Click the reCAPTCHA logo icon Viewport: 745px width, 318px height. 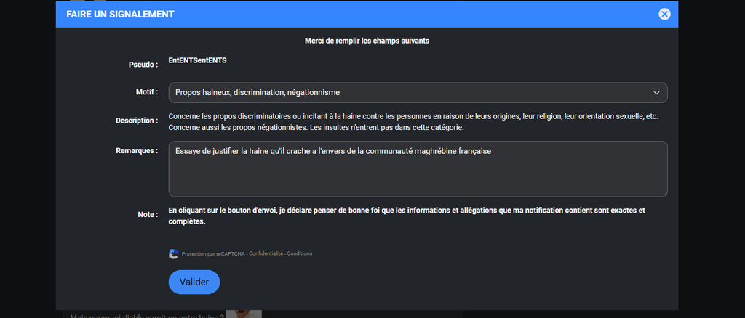click(x=173, y=253)
